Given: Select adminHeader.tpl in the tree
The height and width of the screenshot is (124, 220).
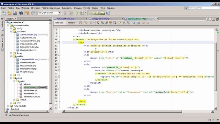Looking at the screenshot, I should (30, 93).
